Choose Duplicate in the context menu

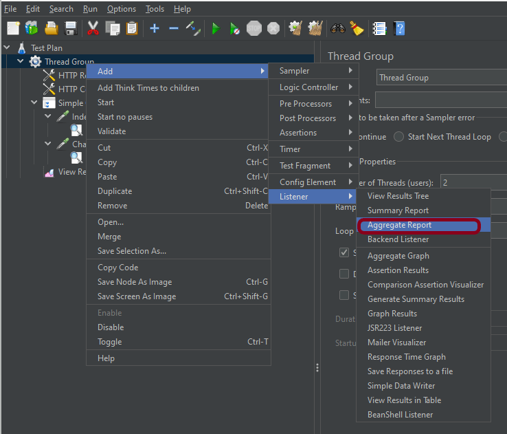point(114,191)
